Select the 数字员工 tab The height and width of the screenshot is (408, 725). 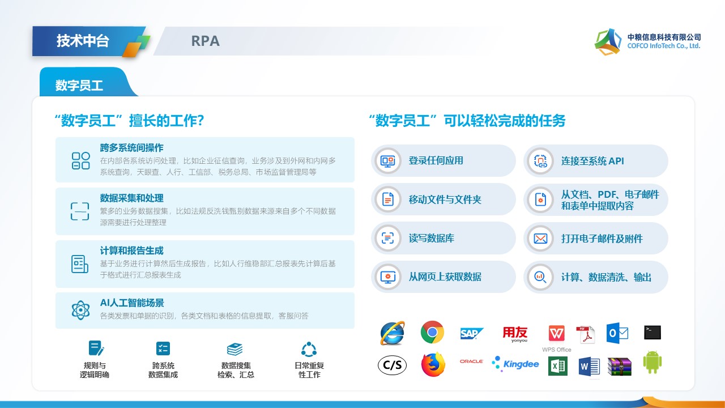80,85
